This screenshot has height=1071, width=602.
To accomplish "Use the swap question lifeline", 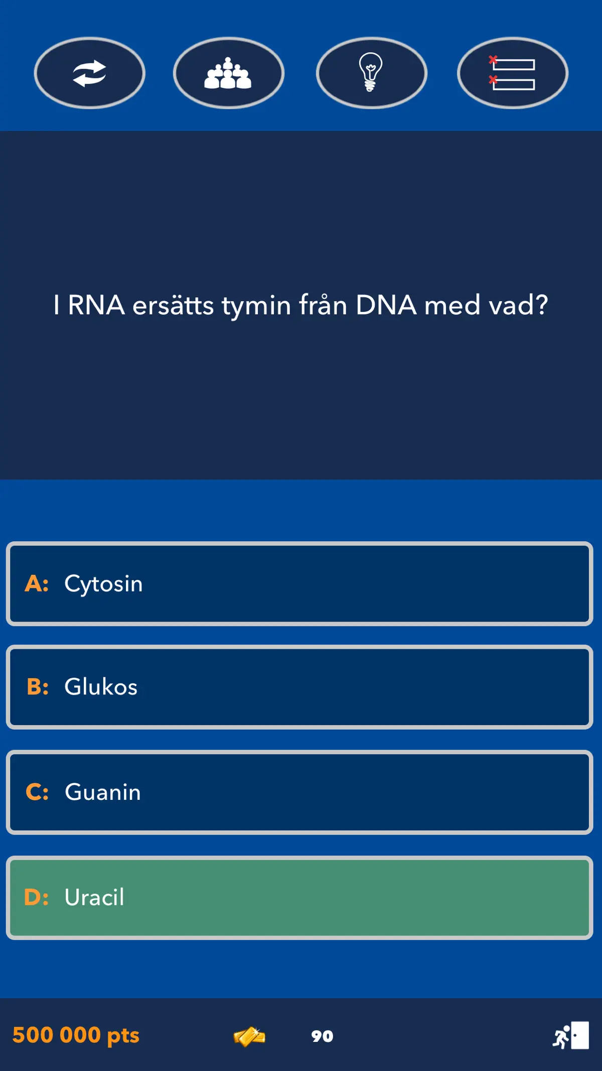I will click(90, 73).
